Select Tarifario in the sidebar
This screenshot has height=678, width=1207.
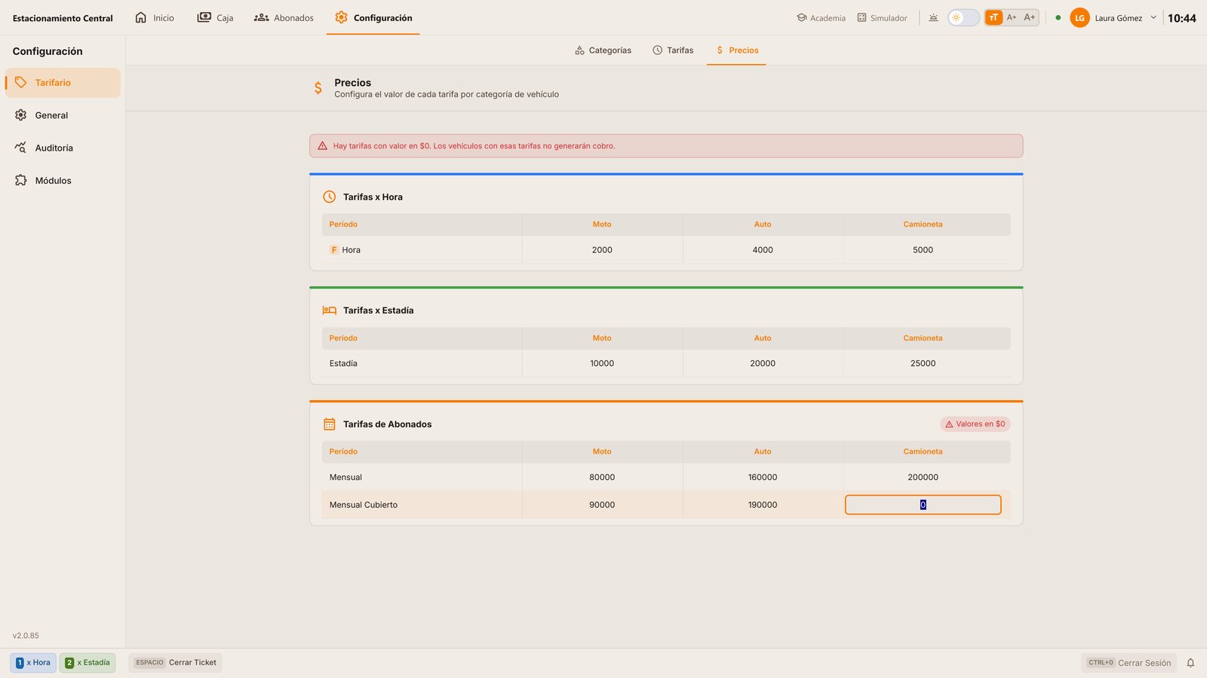click(63, 83)
